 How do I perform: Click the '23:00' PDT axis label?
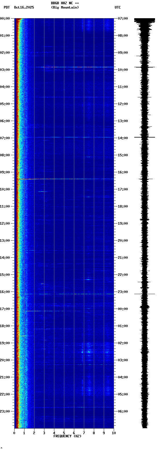click(5, 411)
